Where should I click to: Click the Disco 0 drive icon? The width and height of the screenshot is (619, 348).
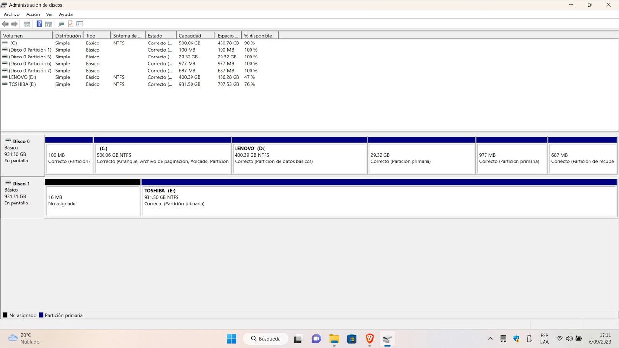point(8,141)
